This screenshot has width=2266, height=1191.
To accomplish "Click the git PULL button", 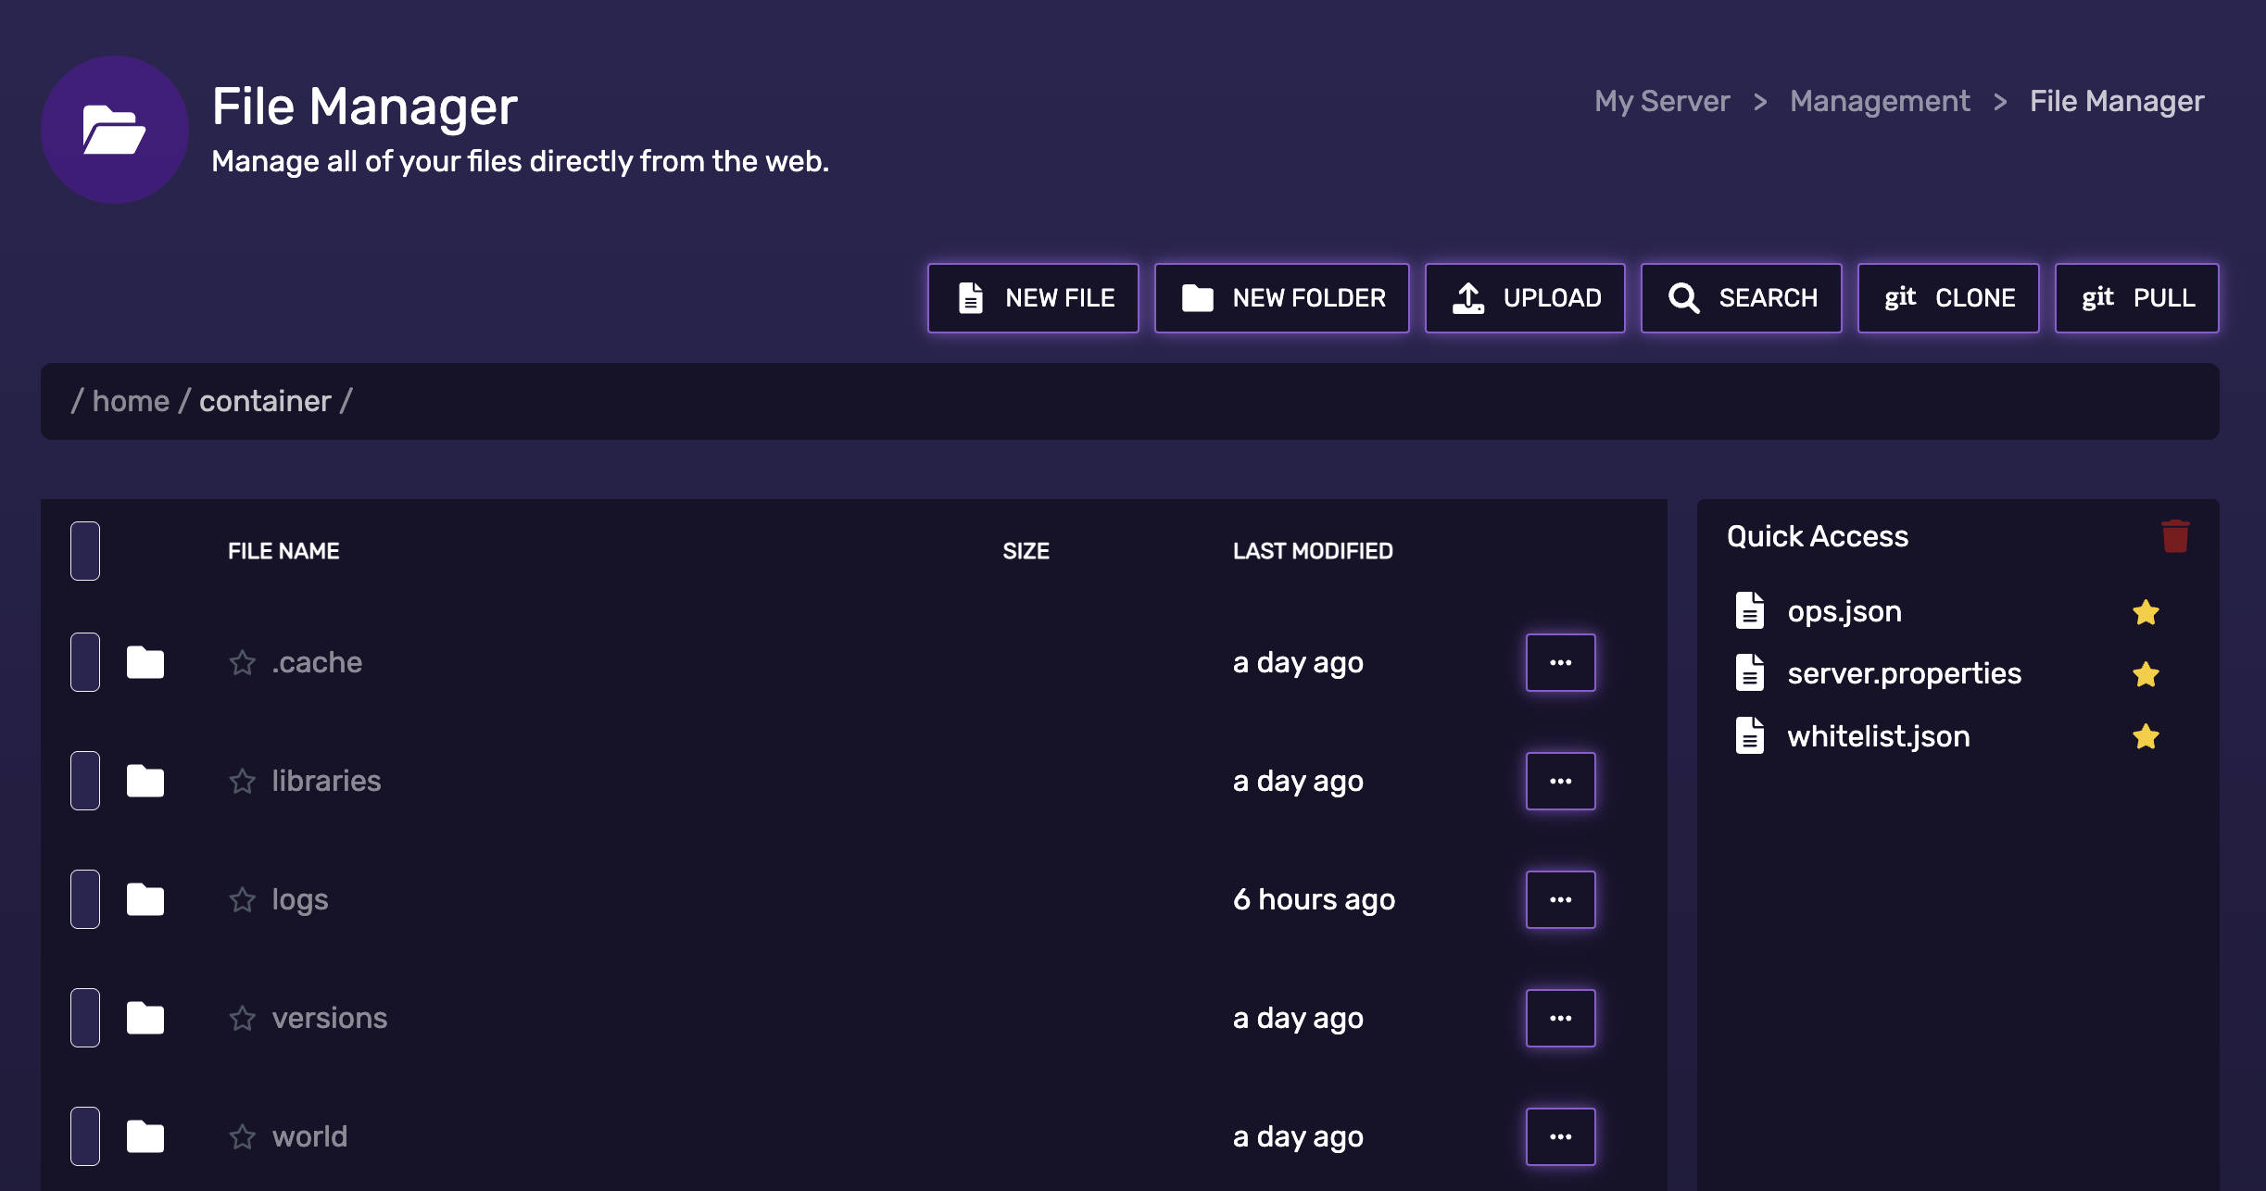I will [x=2136, y=297].
